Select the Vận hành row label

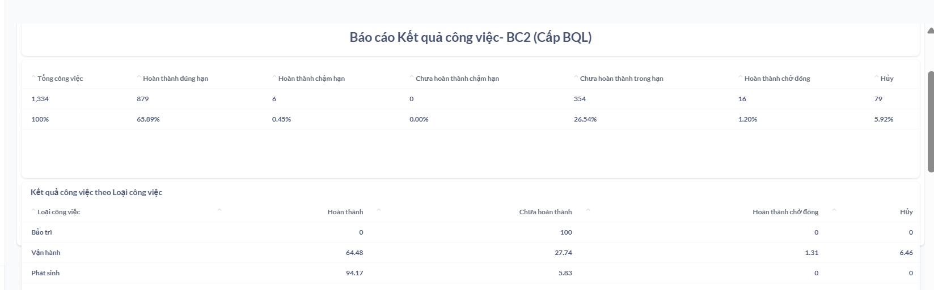[45, 253]
